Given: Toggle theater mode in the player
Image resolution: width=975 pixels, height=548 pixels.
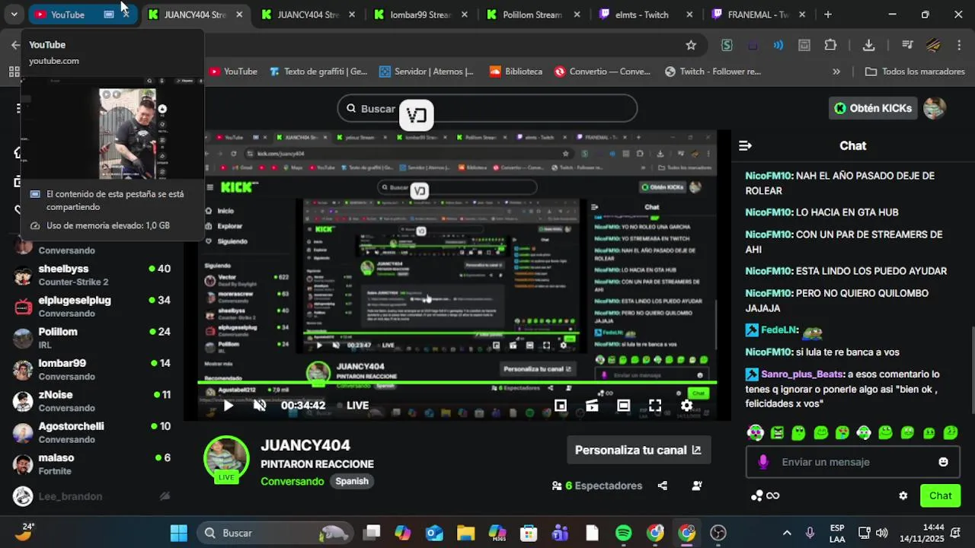Looking at the screenshot, I should 624,406.
